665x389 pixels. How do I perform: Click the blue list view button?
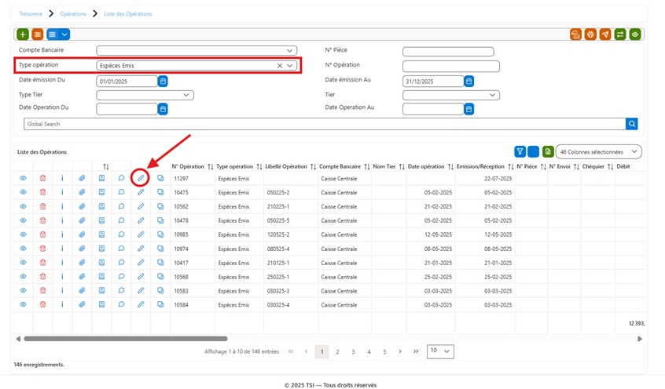(52, 35)
